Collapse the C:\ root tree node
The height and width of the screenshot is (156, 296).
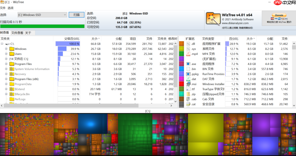2,44
